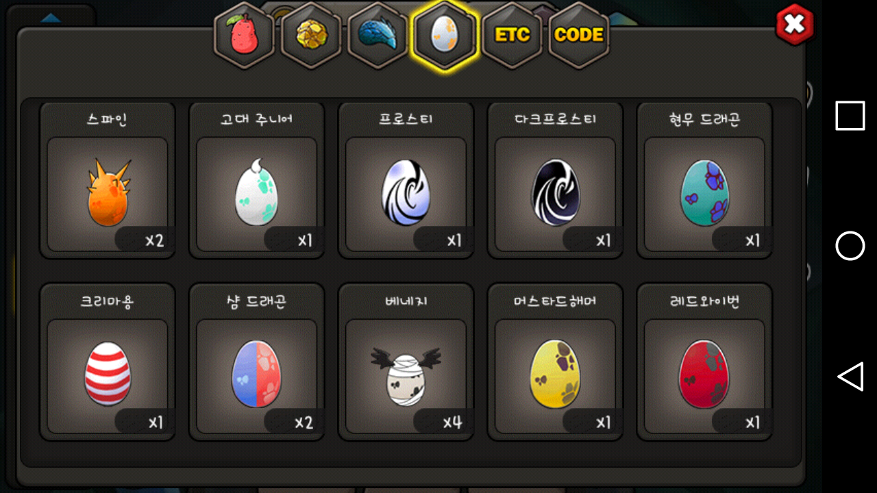Pick the bandaged winged 베네지 egg

pyautogui.click(x=406, y=362)
